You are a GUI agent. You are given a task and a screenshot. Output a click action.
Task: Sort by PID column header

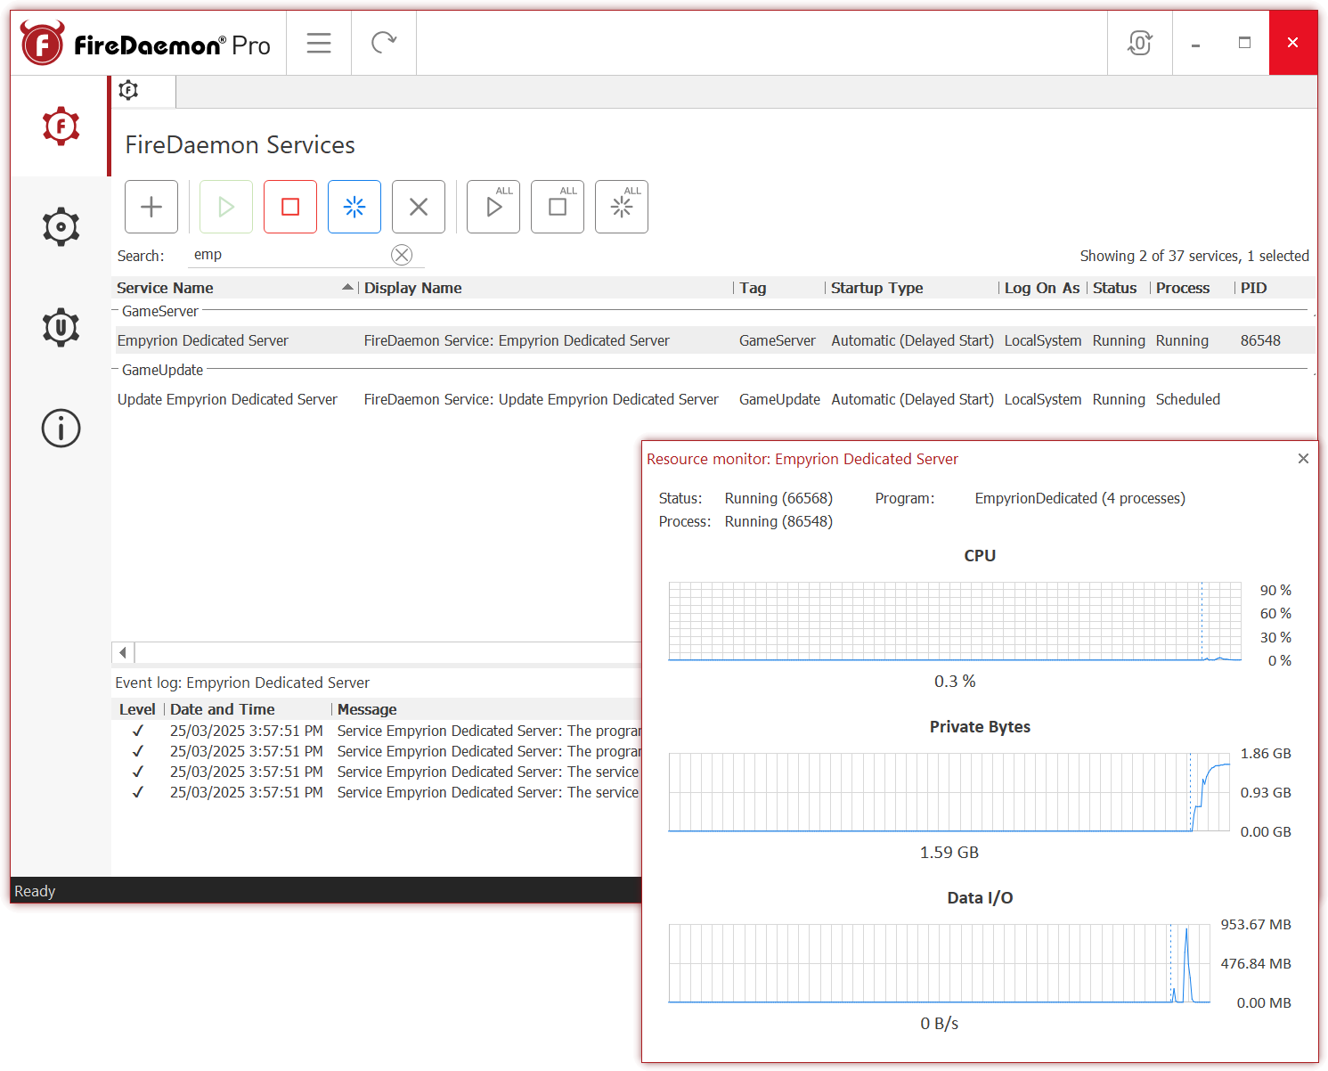(1274, 288)
